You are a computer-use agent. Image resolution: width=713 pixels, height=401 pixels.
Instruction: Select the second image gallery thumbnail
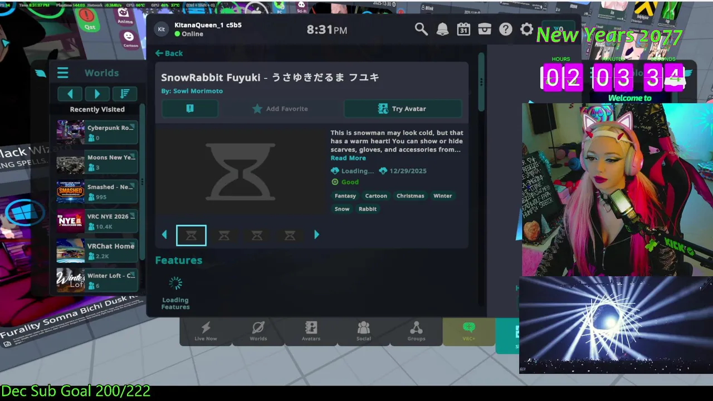click(224, 236)
